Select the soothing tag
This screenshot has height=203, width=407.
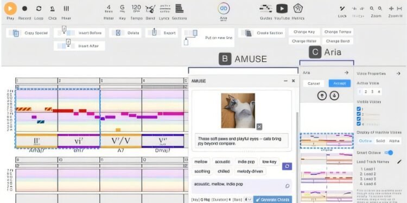click(x=202, y=171)
